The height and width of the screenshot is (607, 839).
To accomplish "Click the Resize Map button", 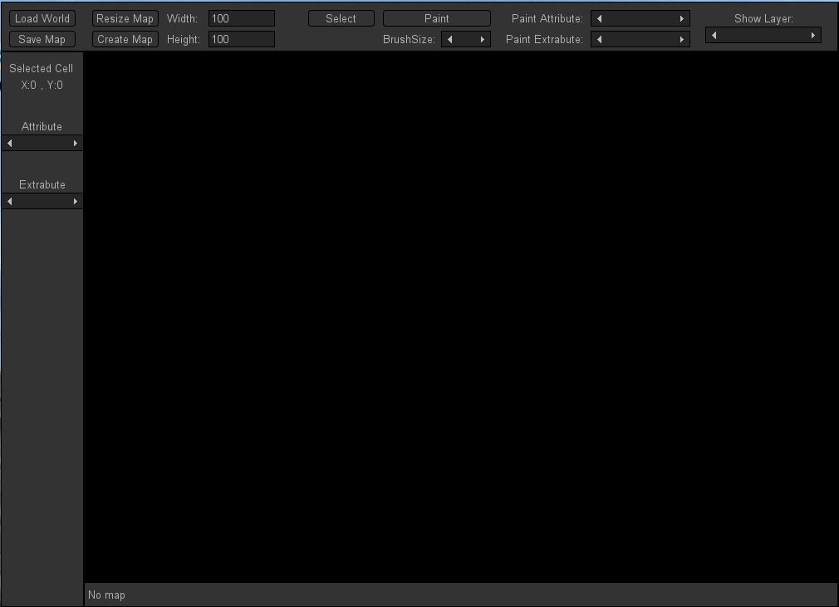I will 125,18.
